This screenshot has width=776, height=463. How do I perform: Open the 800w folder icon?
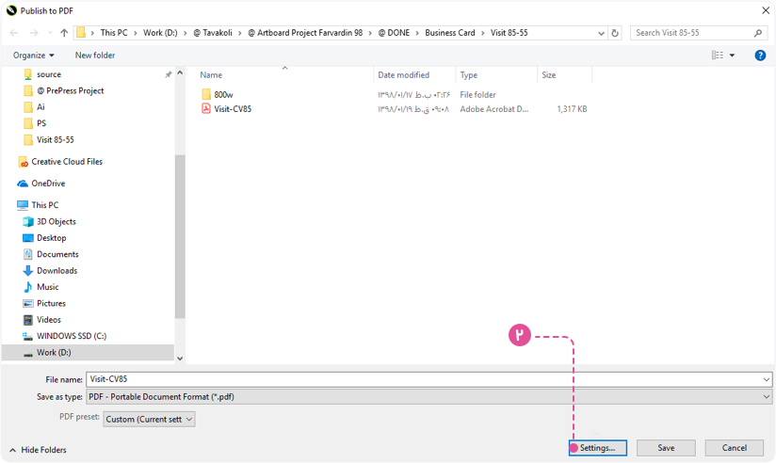coord(206,95)
